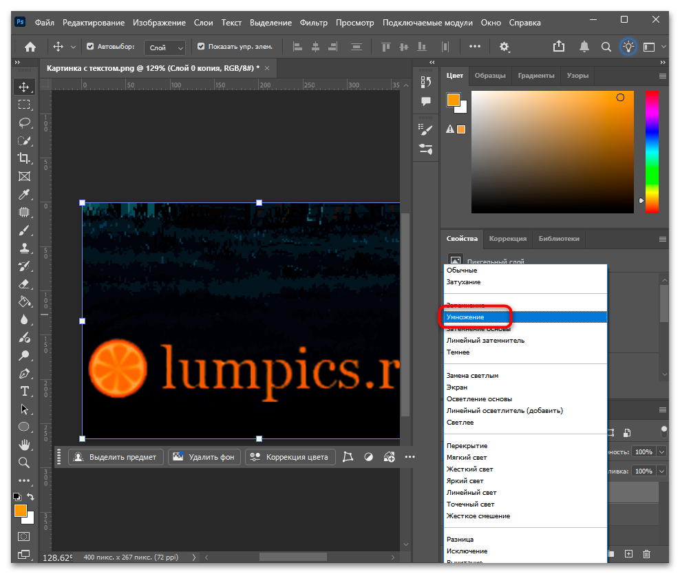Pick the Horizontal Type tool
The image size is (680, 574).
tap(24, 392)
